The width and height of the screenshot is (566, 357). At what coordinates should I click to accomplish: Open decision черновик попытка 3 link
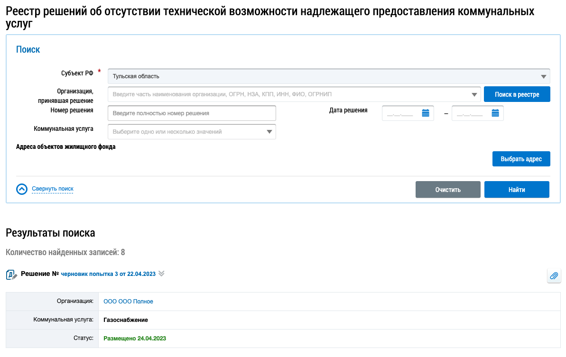coord(108,274)
